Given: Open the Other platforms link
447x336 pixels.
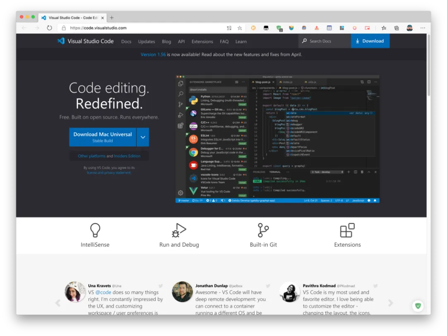Looking at the screenshot, I should click(x=91, y=156).
